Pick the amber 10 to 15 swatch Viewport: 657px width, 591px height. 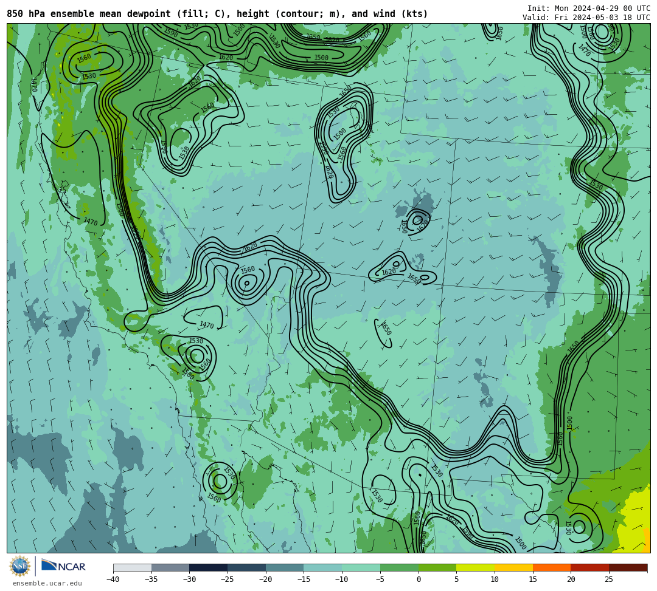(x=513, y=567)
